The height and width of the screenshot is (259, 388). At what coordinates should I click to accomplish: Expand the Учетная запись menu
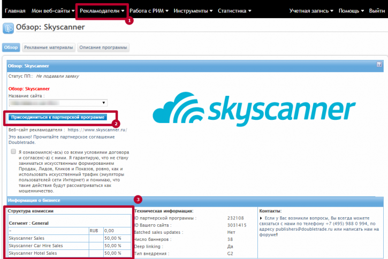click(311, 11)
